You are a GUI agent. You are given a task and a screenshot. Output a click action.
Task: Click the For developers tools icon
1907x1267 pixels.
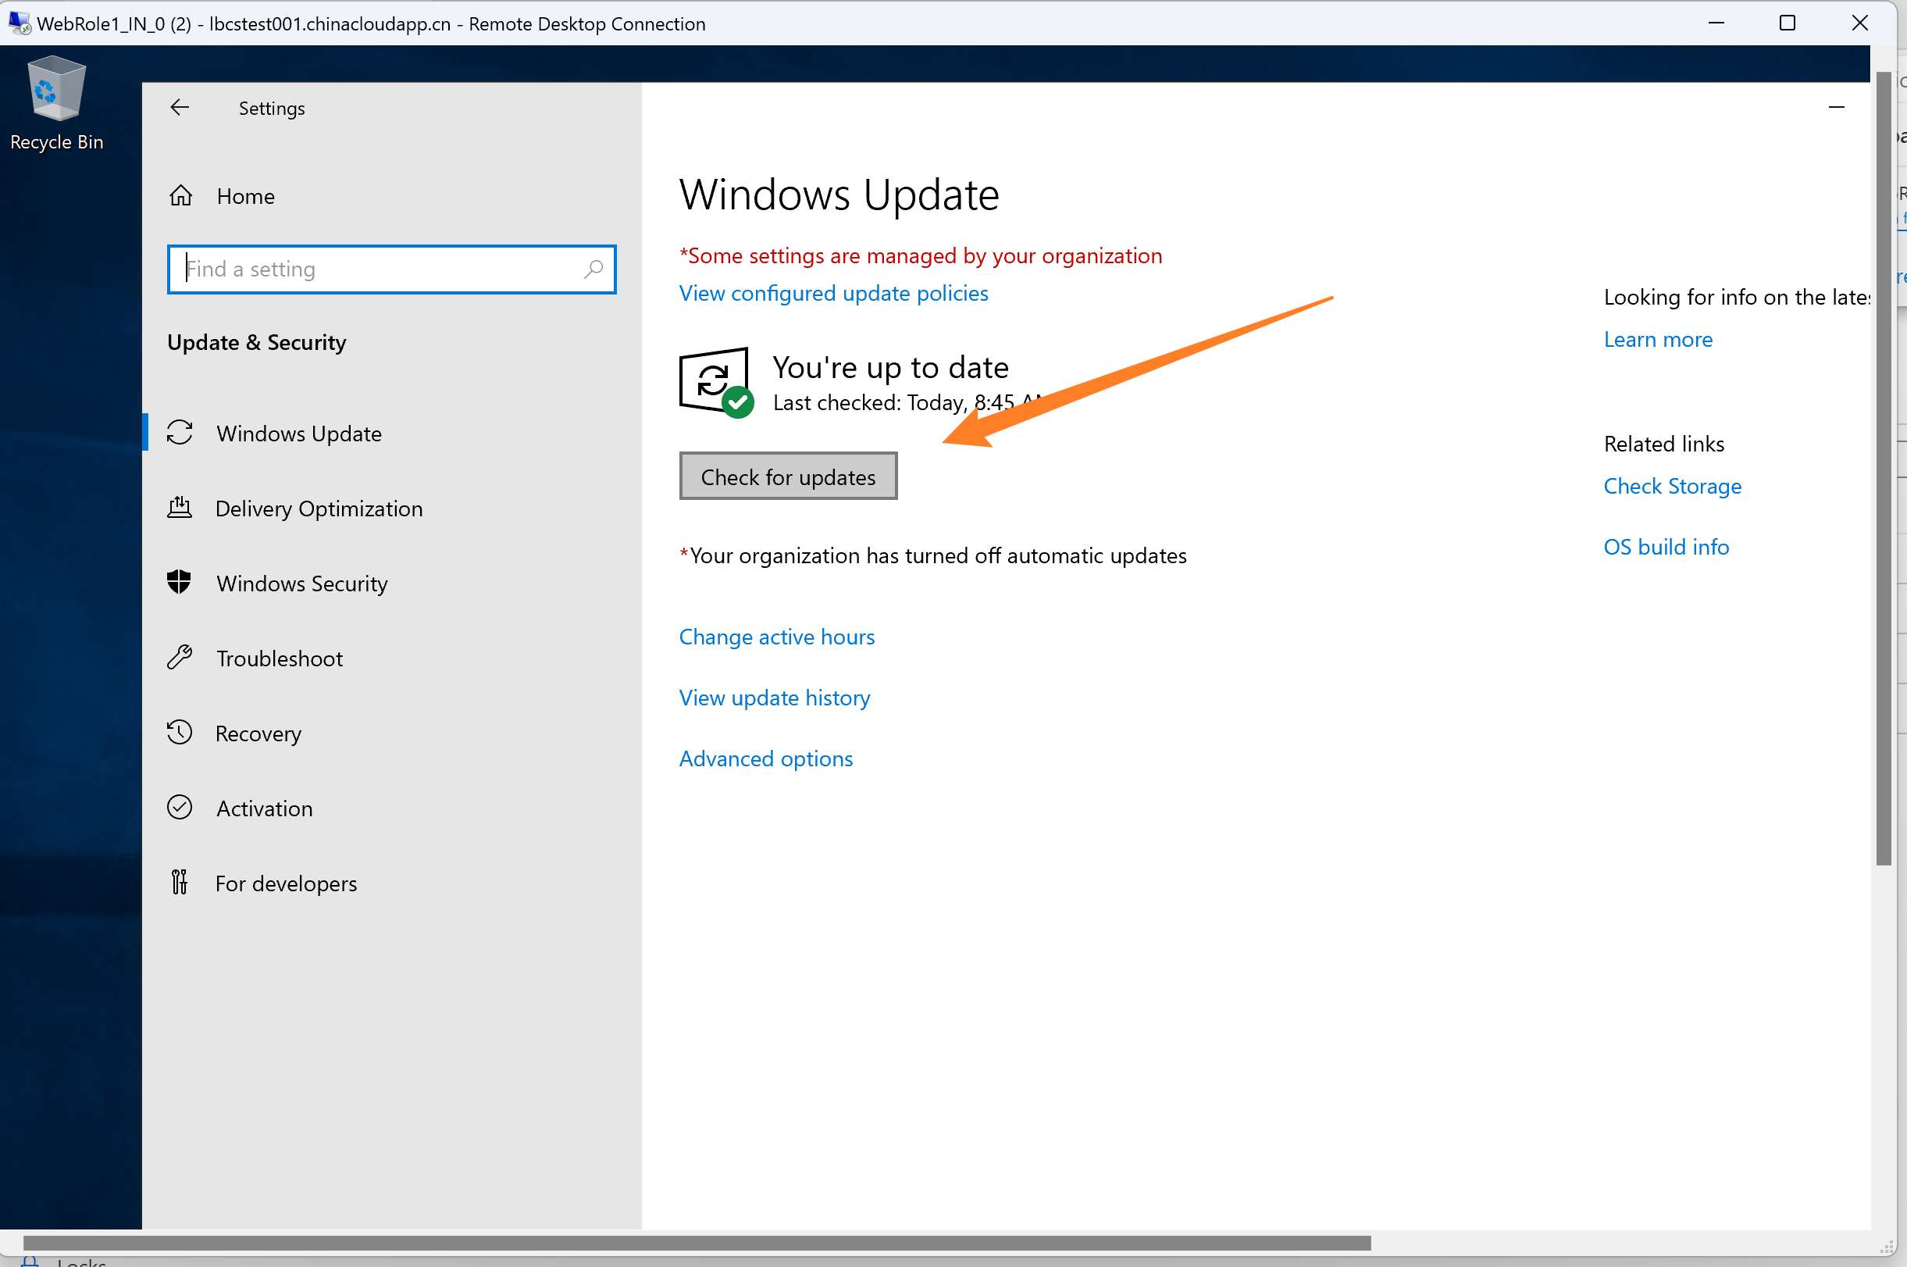(180, 883)
